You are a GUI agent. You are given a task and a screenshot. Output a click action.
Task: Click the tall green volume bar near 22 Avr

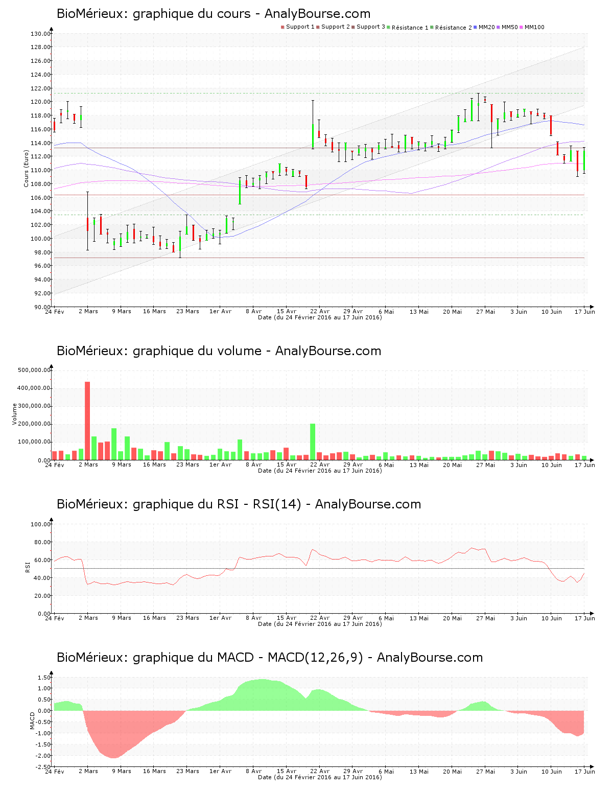pos(313,441)
